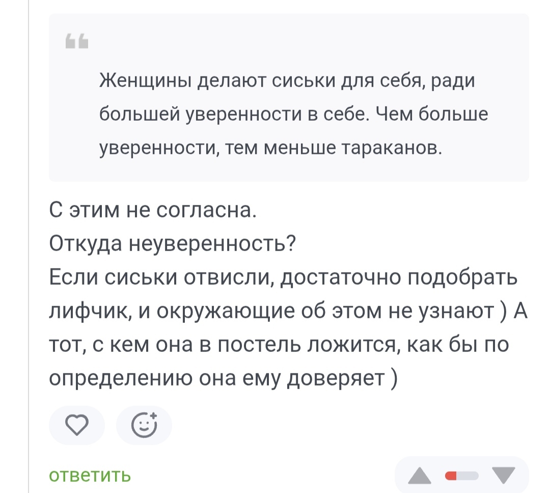
Task: Click the question "Откуда неуверенность?"
Action: (173, 245)
